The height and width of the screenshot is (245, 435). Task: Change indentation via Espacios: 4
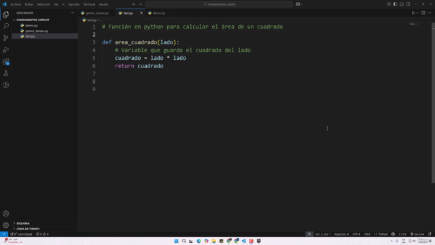click(341, 234)
